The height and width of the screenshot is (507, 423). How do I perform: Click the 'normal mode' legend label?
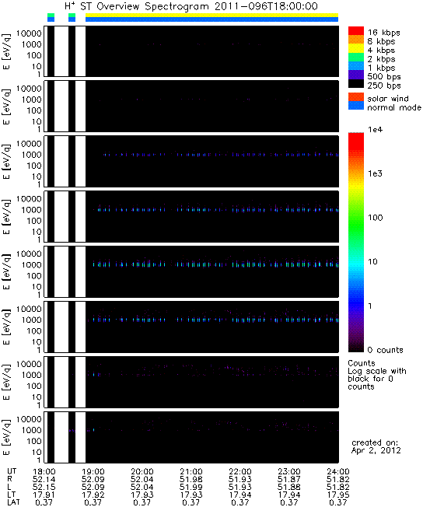394,107
